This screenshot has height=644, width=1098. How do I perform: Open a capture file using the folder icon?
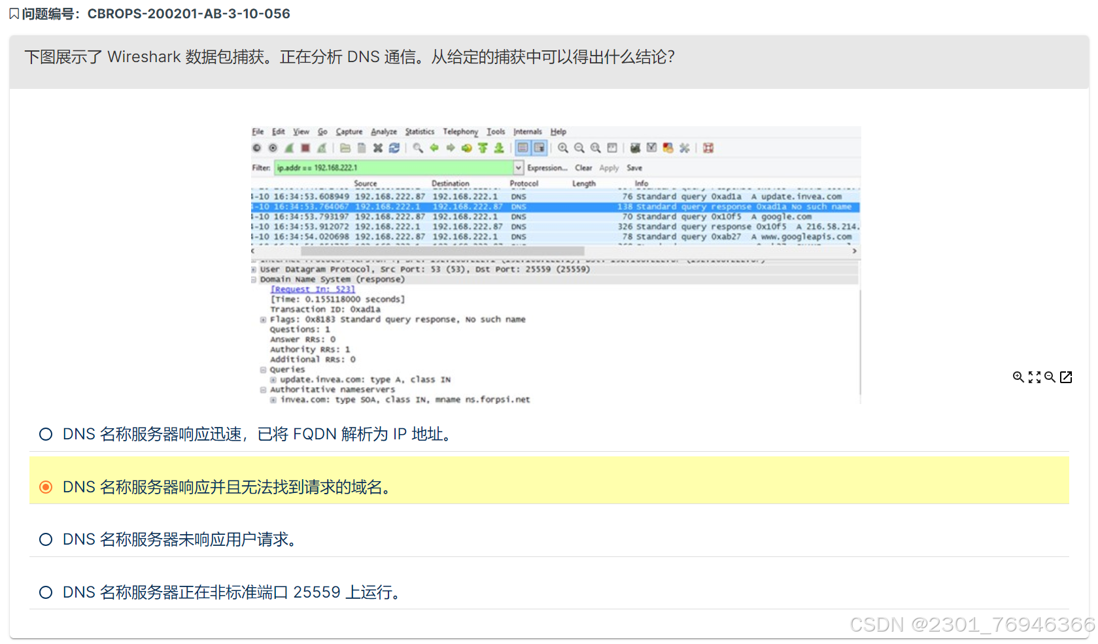345,148
